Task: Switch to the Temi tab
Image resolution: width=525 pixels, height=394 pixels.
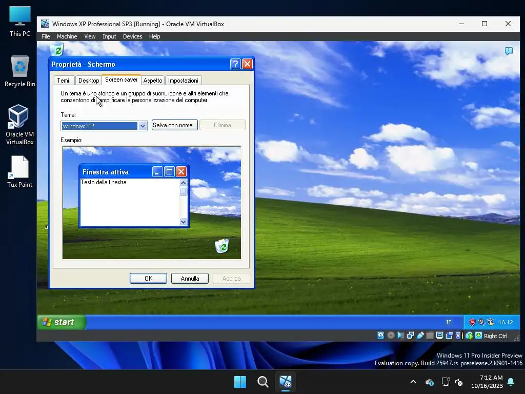Action: [63, 81]
